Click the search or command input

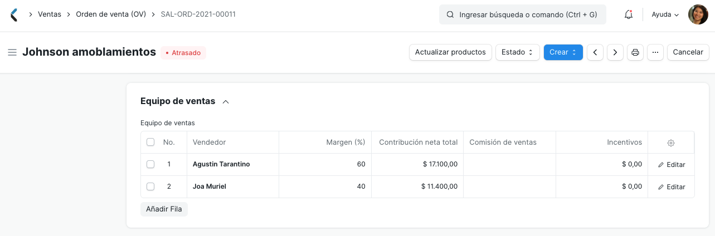click(x=523, y=14)
